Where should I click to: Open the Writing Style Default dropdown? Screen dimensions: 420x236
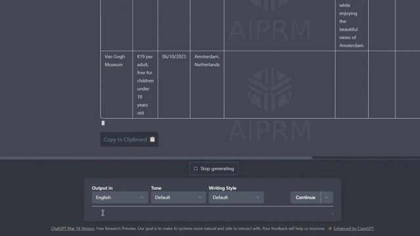click(x=236, y=197)
